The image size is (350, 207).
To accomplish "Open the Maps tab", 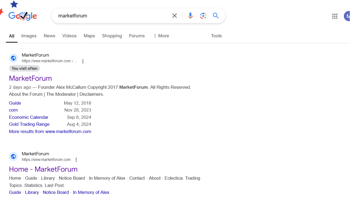I will 89,36.
